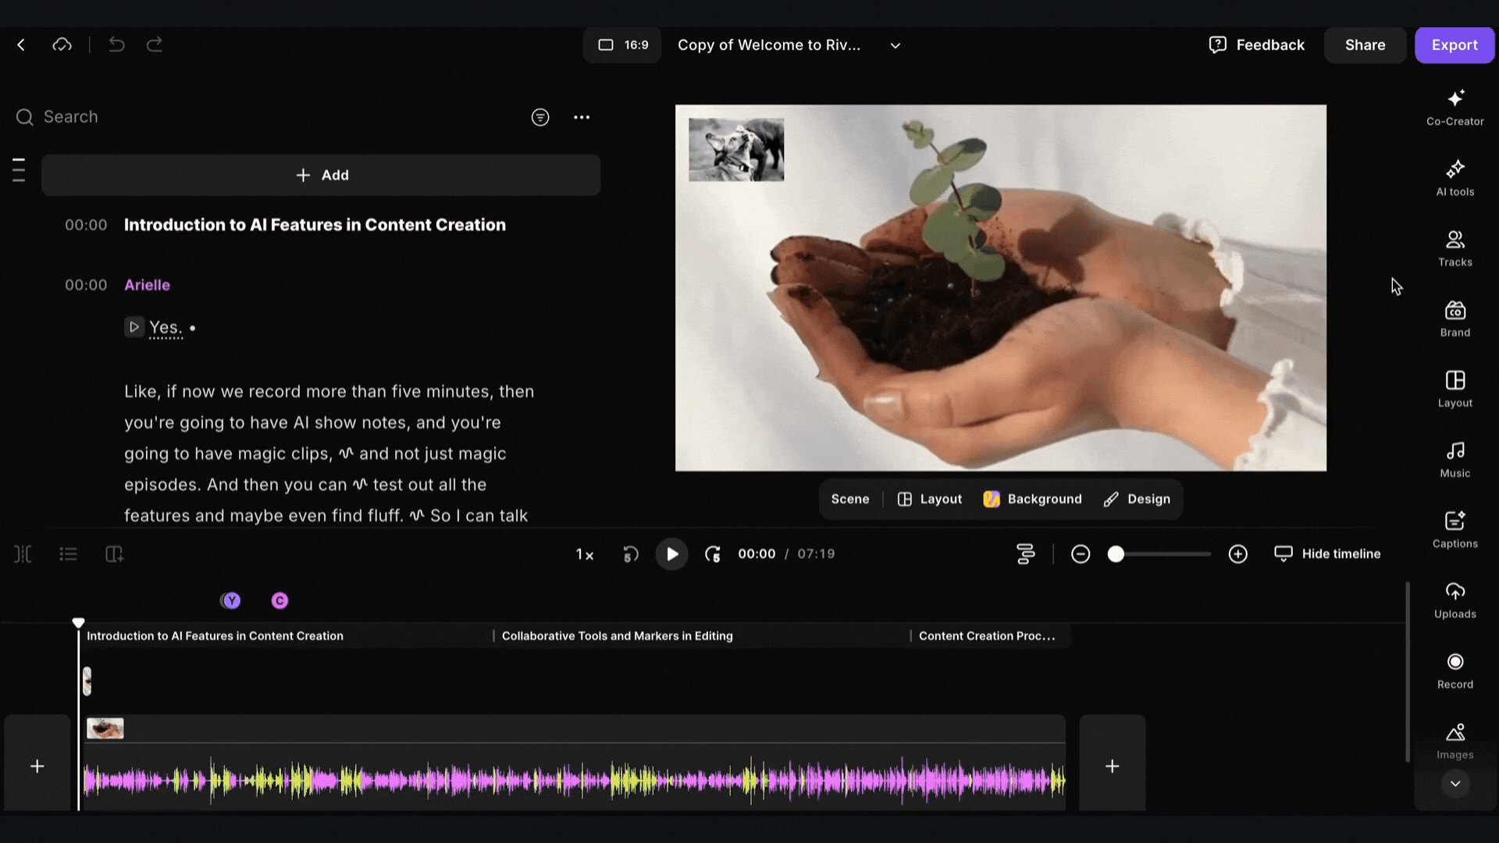Open AI tools in sidebar
Image resolution: width=1499 pixels, height=843 pixels.
(x=1454, y=178)
